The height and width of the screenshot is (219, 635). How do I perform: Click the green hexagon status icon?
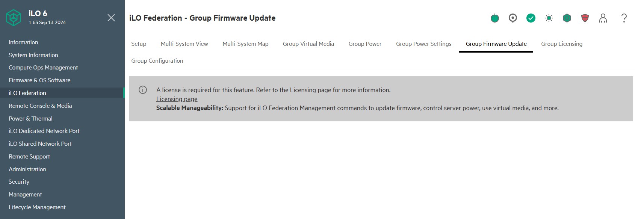(x=567, y=18)
